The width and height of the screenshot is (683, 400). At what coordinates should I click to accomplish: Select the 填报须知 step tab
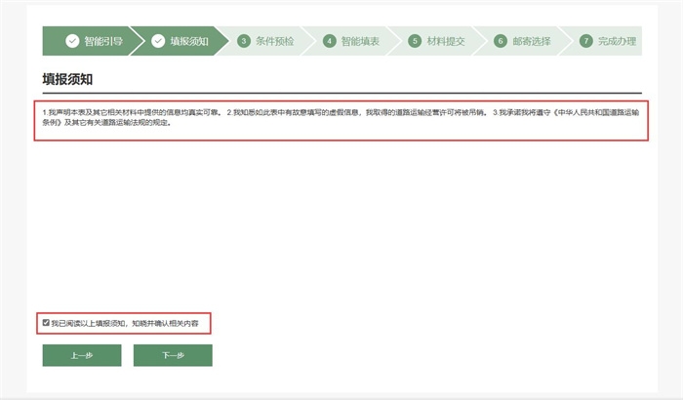pyautogui.click(x=180, y=41)
